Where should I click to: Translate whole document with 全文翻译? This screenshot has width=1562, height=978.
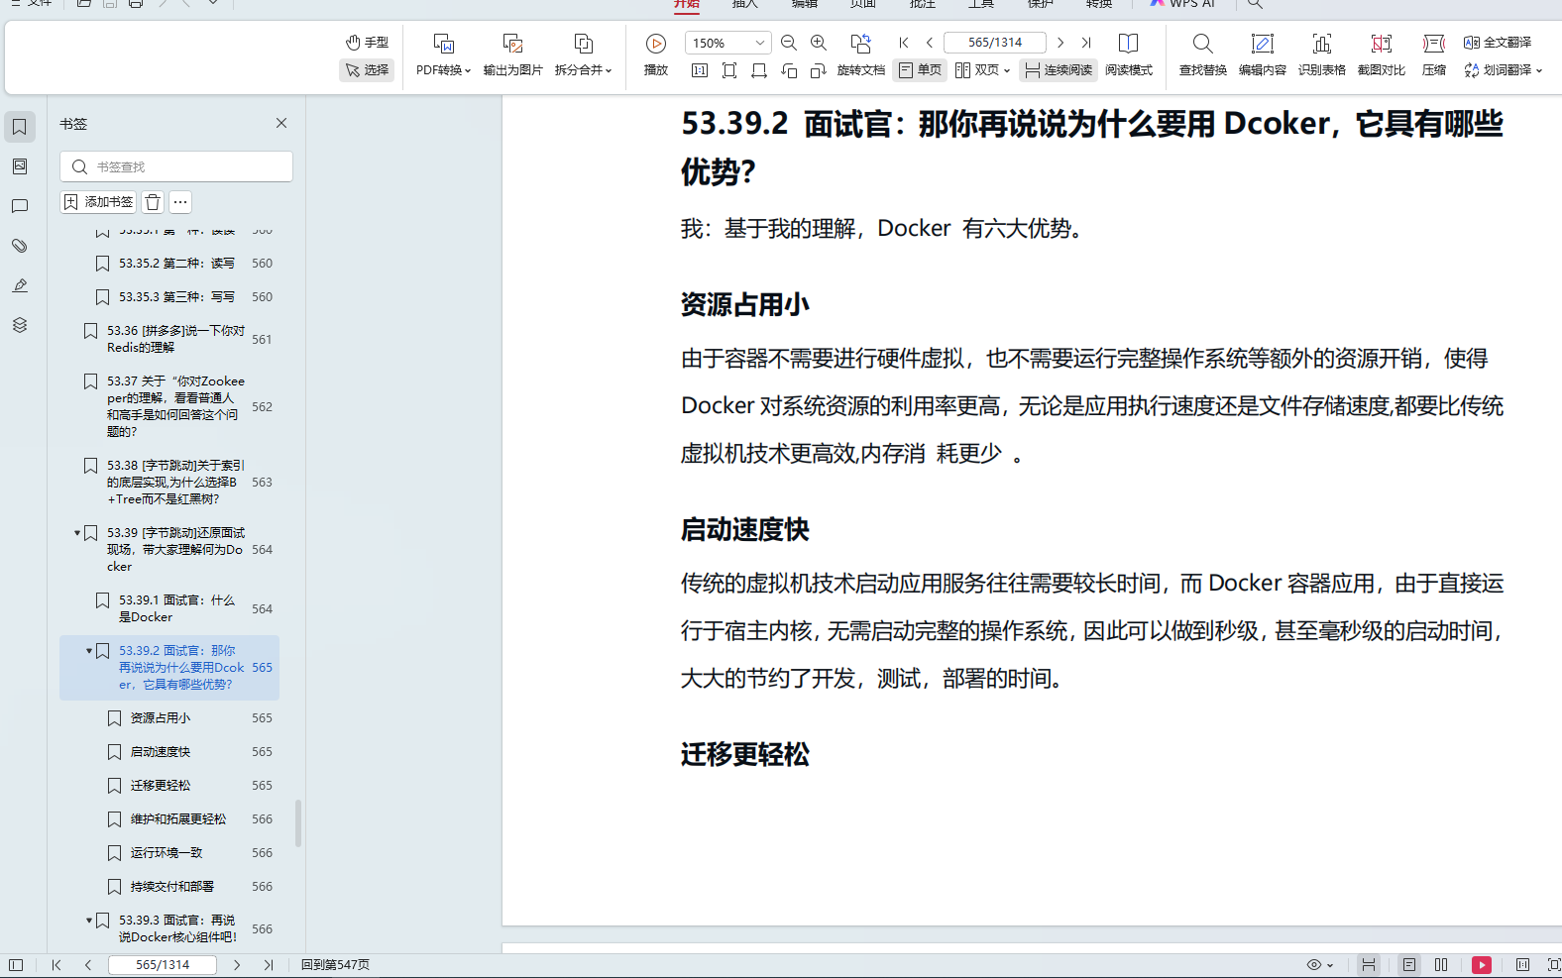tap(1498, 43)
